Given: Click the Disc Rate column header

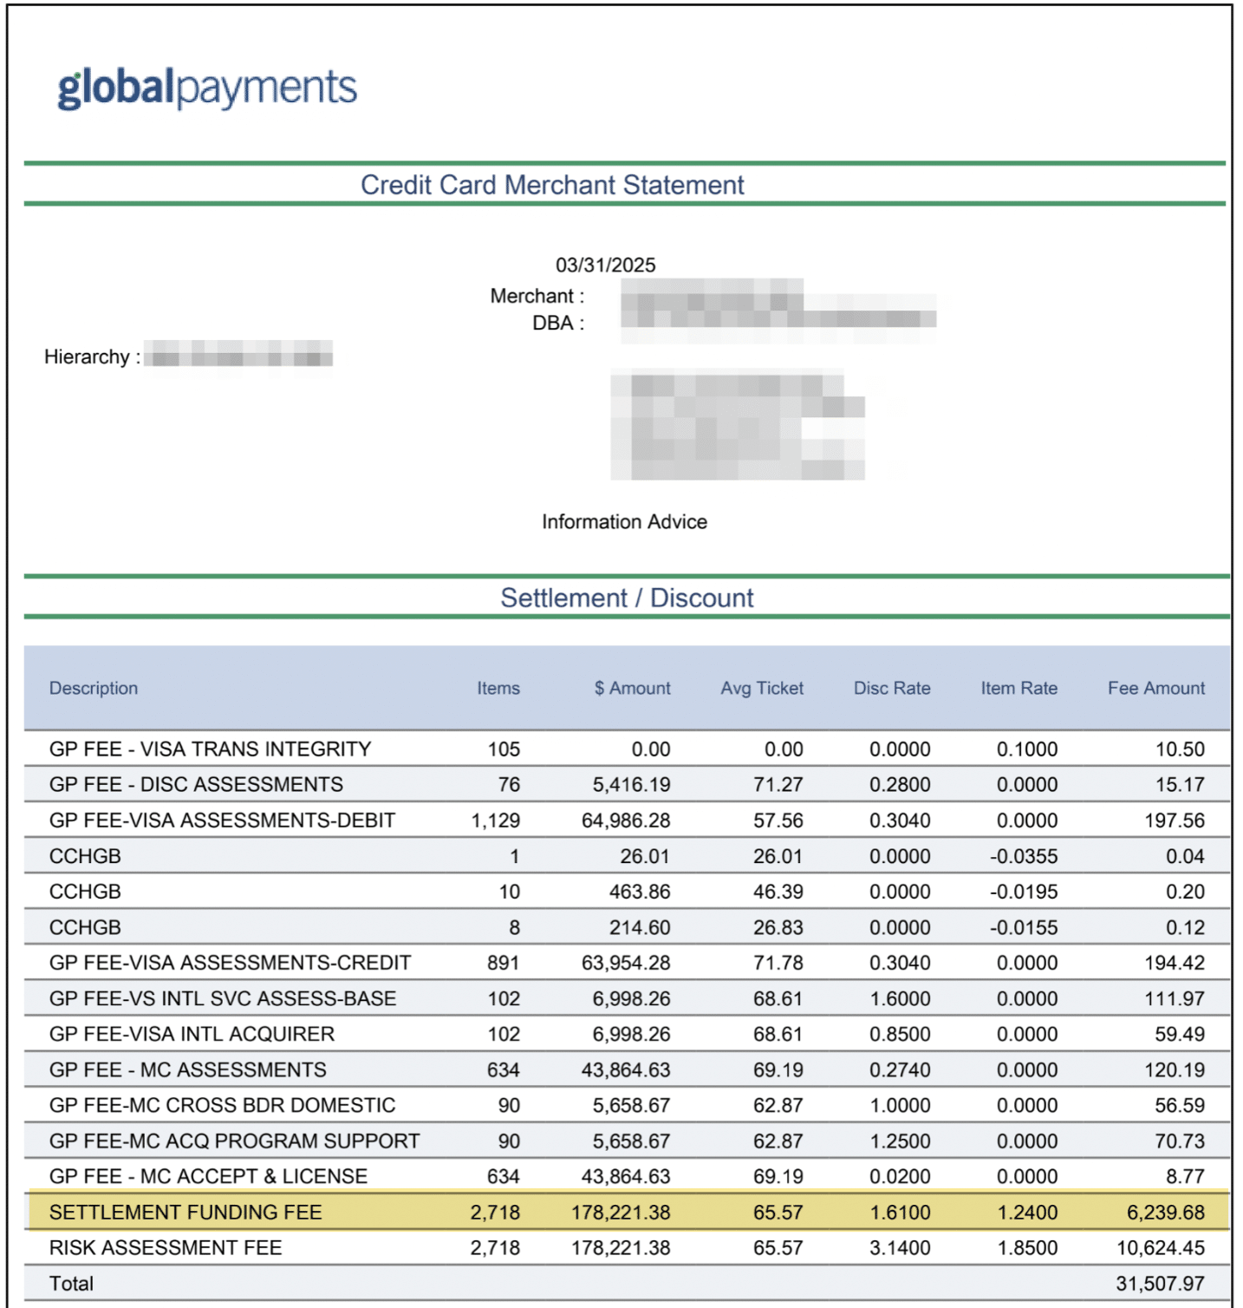Looking at the screenshot, I should pyautogui.click(x=891, y=688).
